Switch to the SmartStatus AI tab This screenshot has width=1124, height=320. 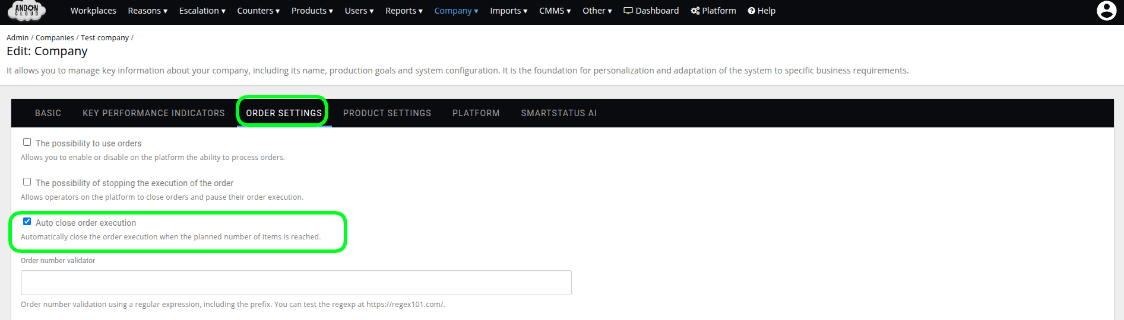[559, 113]
